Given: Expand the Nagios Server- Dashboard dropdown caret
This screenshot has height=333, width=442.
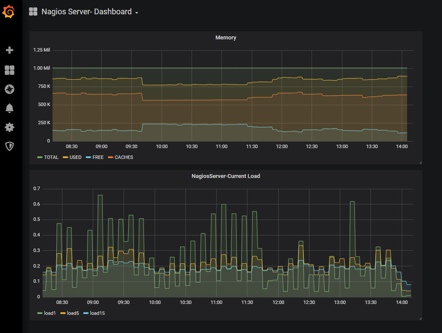Looking at the screenshot, I should 136,13.
